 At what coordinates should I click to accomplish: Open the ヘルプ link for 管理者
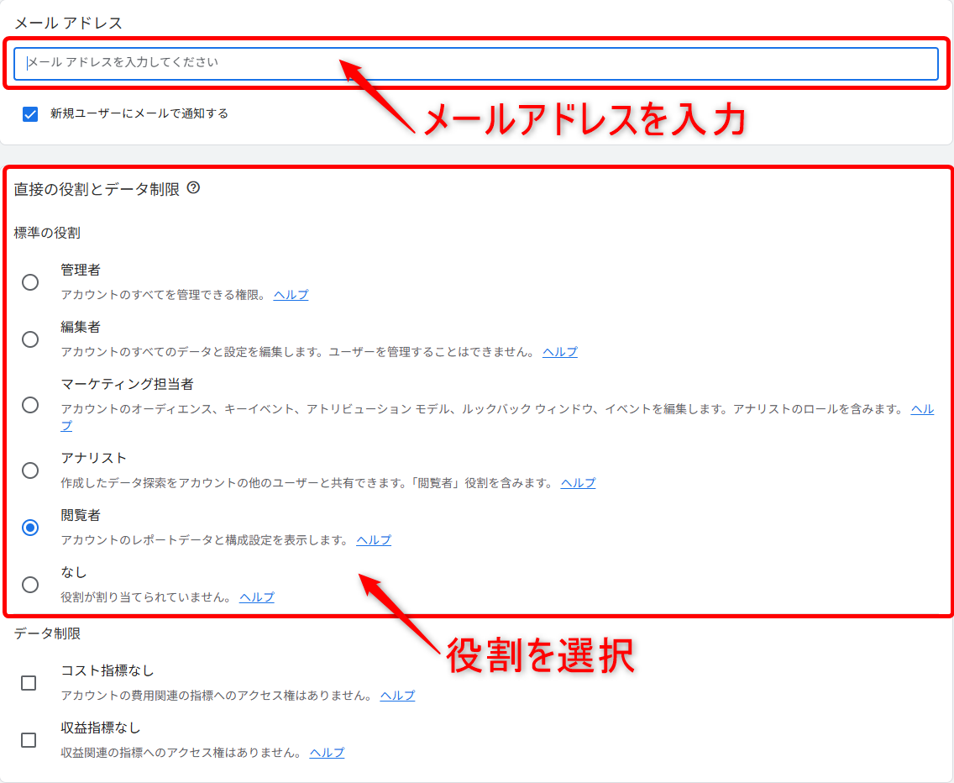click(x=291, y=295)
